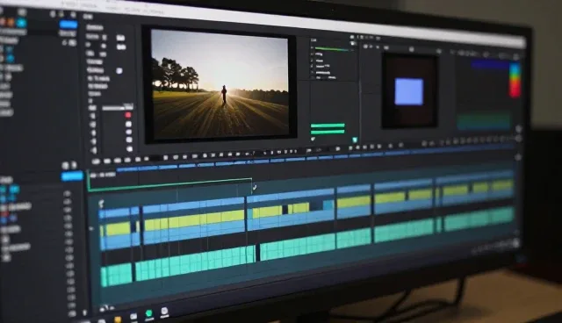
Task: Click the green in-out range bracket above the tracks
Action: click(170, 184)
